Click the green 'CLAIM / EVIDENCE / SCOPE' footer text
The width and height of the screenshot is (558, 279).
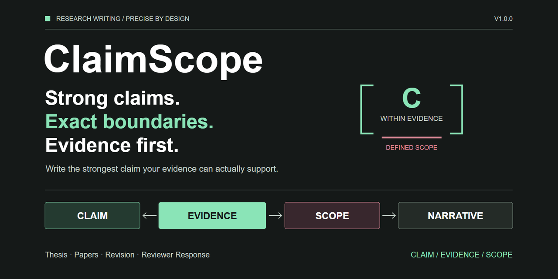tap(462, 255)
